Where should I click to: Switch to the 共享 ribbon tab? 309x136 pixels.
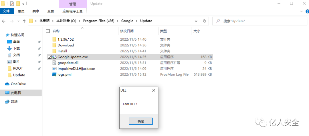point(36,11)
